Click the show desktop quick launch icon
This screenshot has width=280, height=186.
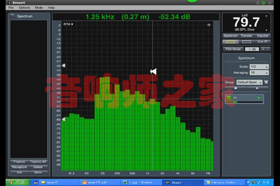[35, 183]
